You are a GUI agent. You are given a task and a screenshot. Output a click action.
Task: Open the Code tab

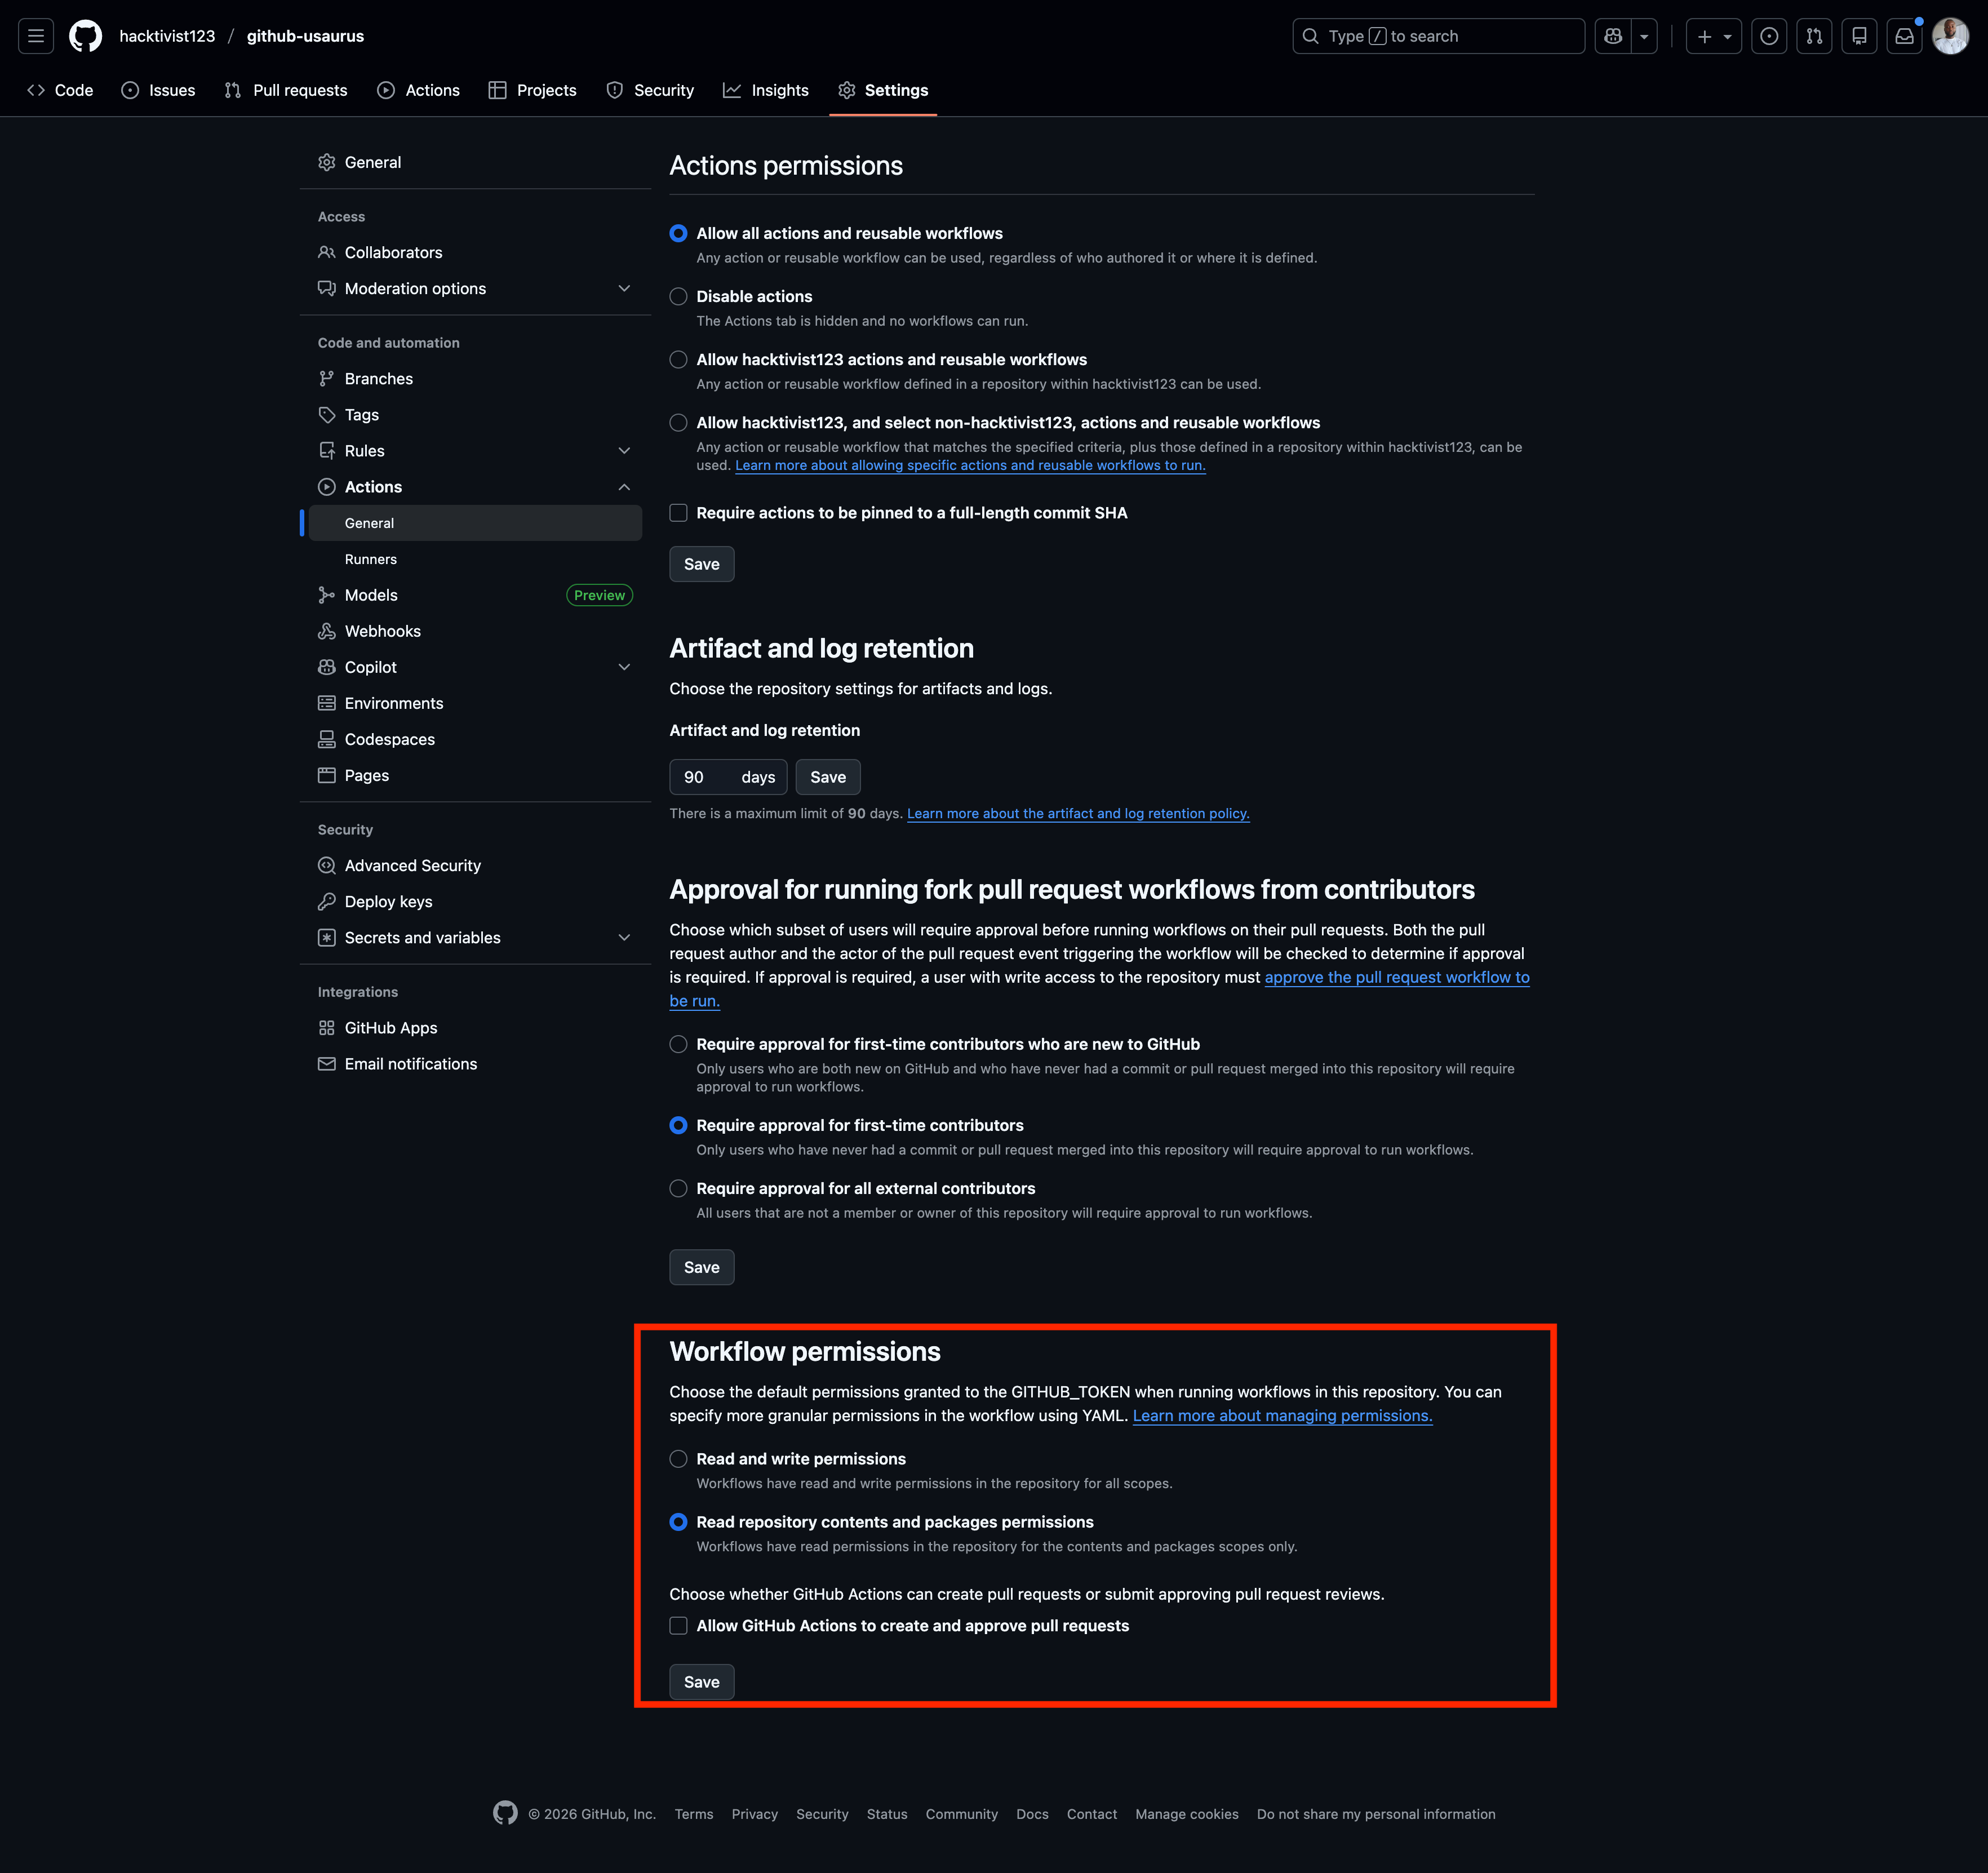pyautogui.click(x=60, y=90)
